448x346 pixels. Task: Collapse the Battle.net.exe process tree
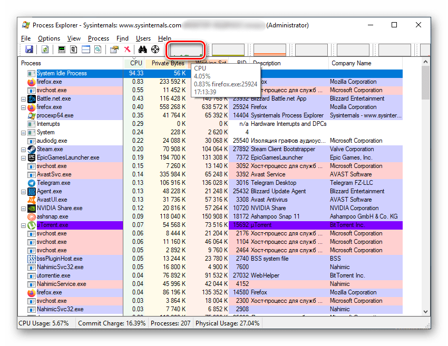click(23, 98)
